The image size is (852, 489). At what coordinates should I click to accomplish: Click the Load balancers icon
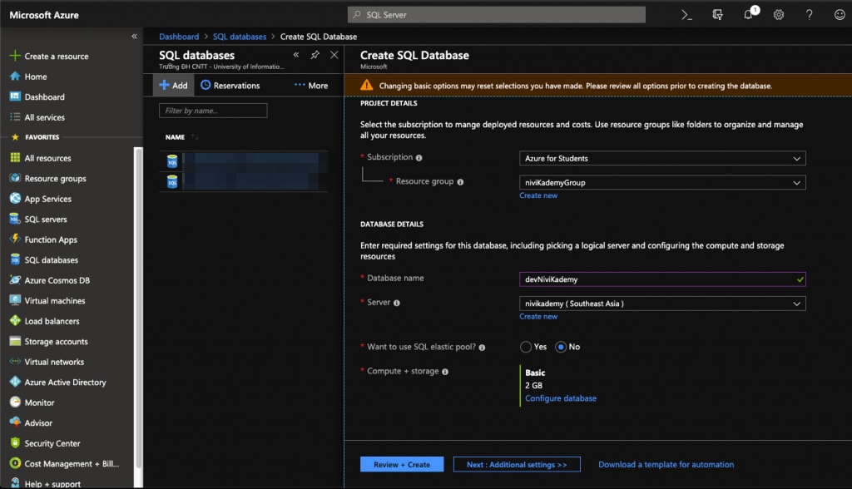[x=15, y=321]
